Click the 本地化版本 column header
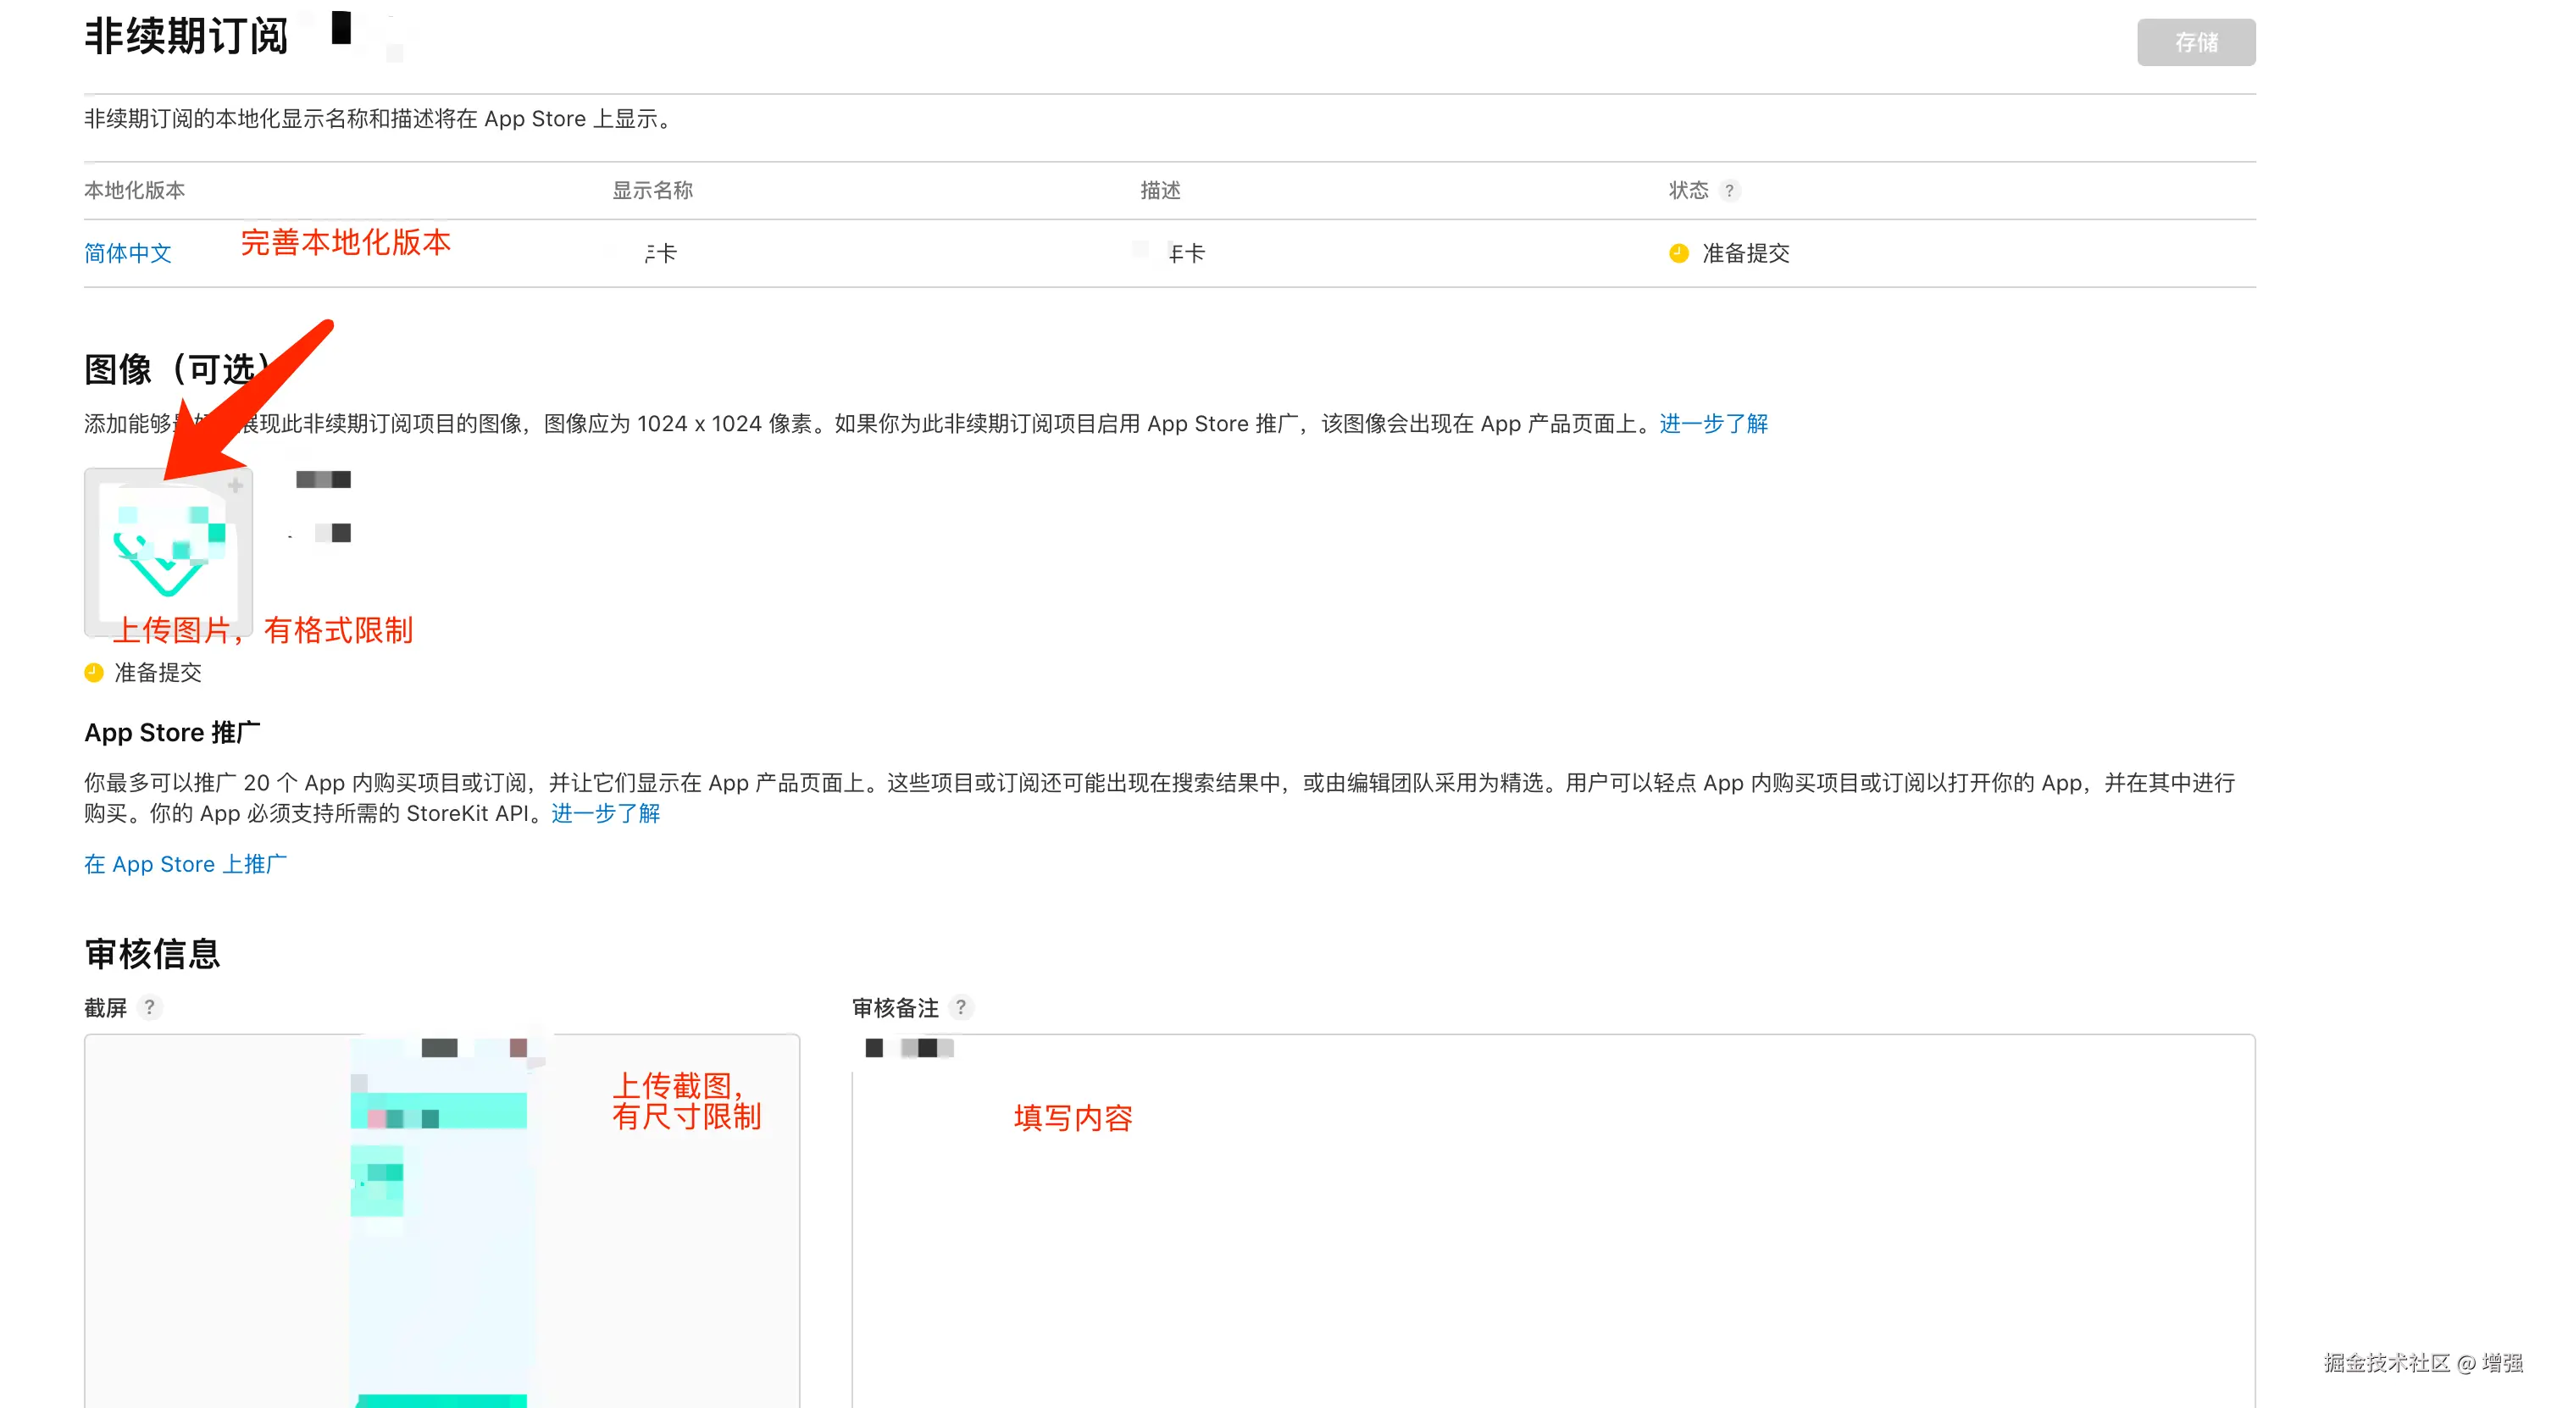 click(x=134, y=191)
